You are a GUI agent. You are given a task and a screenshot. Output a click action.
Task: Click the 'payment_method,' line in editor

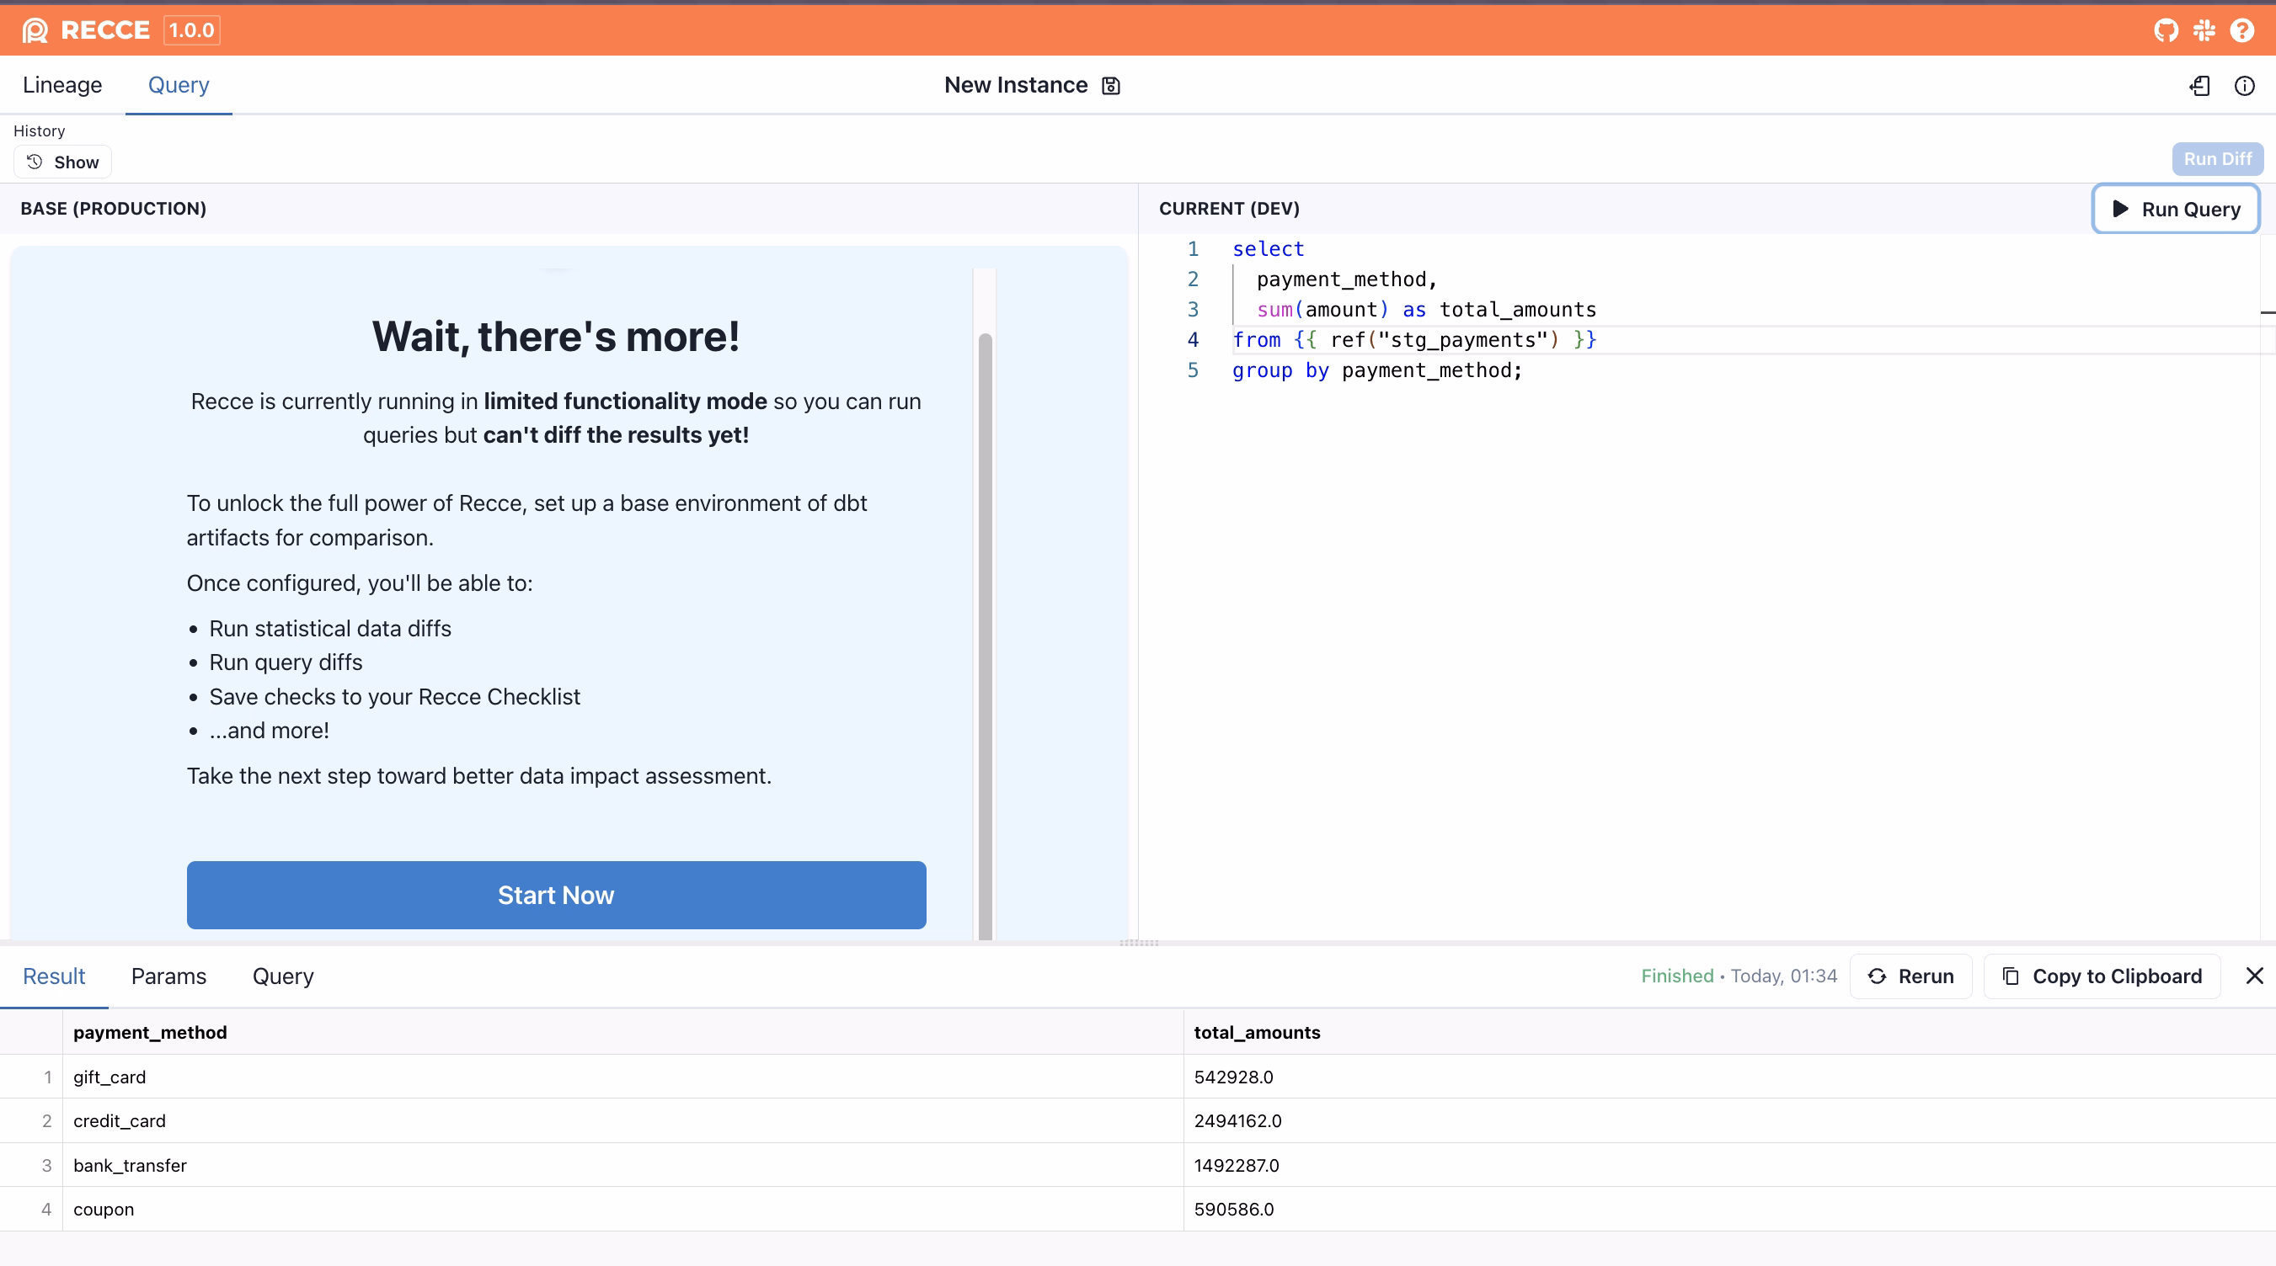coord(1347,279)
